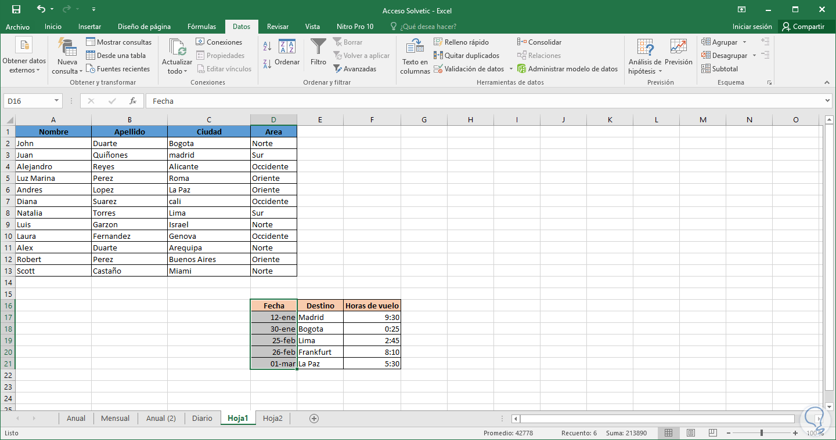Click Mostrar consultas
Viewport: 836px width, 440px height.
pos(118,42)
